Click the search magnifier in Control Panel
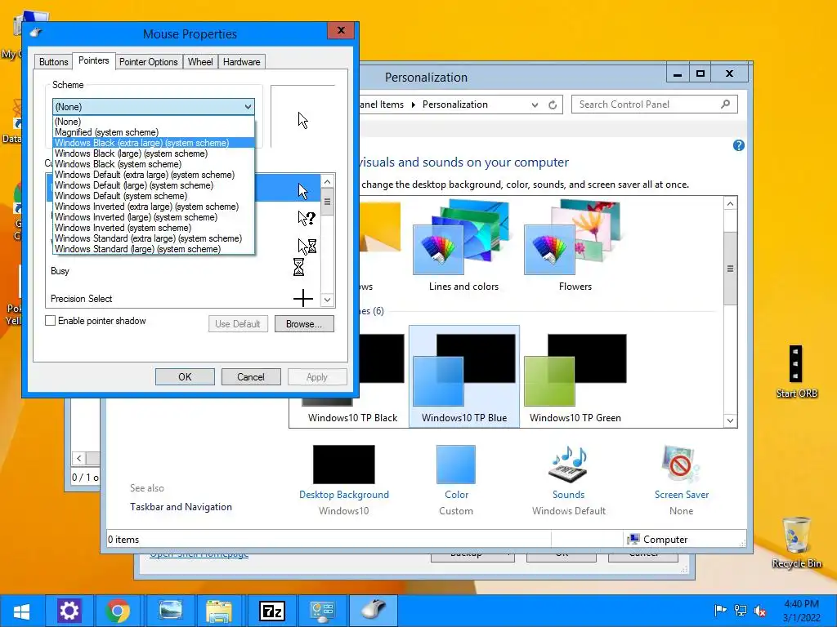 725,104
